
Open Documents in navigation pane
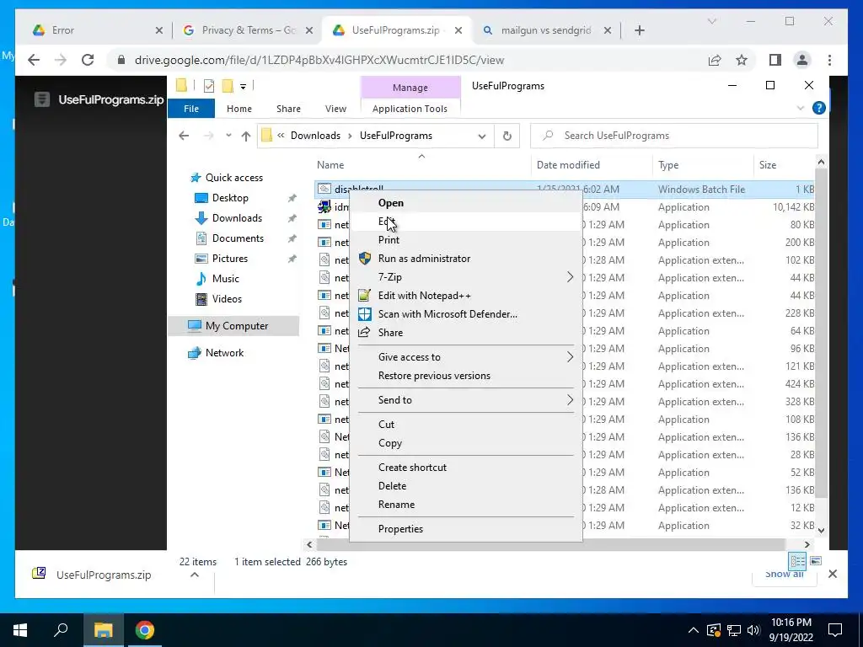[x=238, y=238]
